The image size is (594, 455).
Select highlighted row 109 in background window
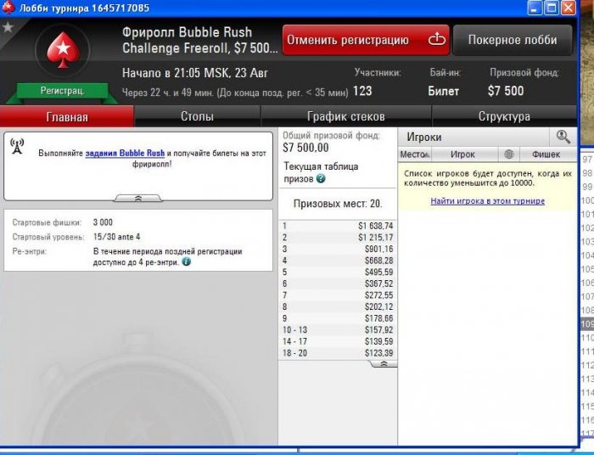tap(587, 324)
